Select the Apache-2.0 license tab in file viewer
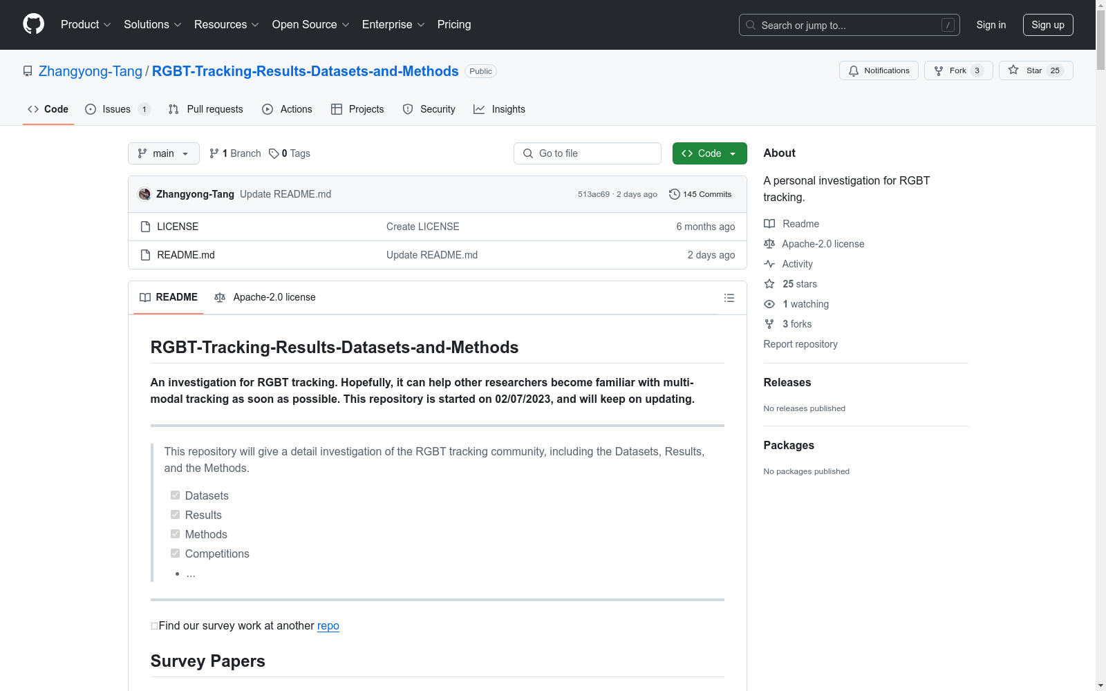Viewport: 1106px width, 691px height. (x=265, y=297)
